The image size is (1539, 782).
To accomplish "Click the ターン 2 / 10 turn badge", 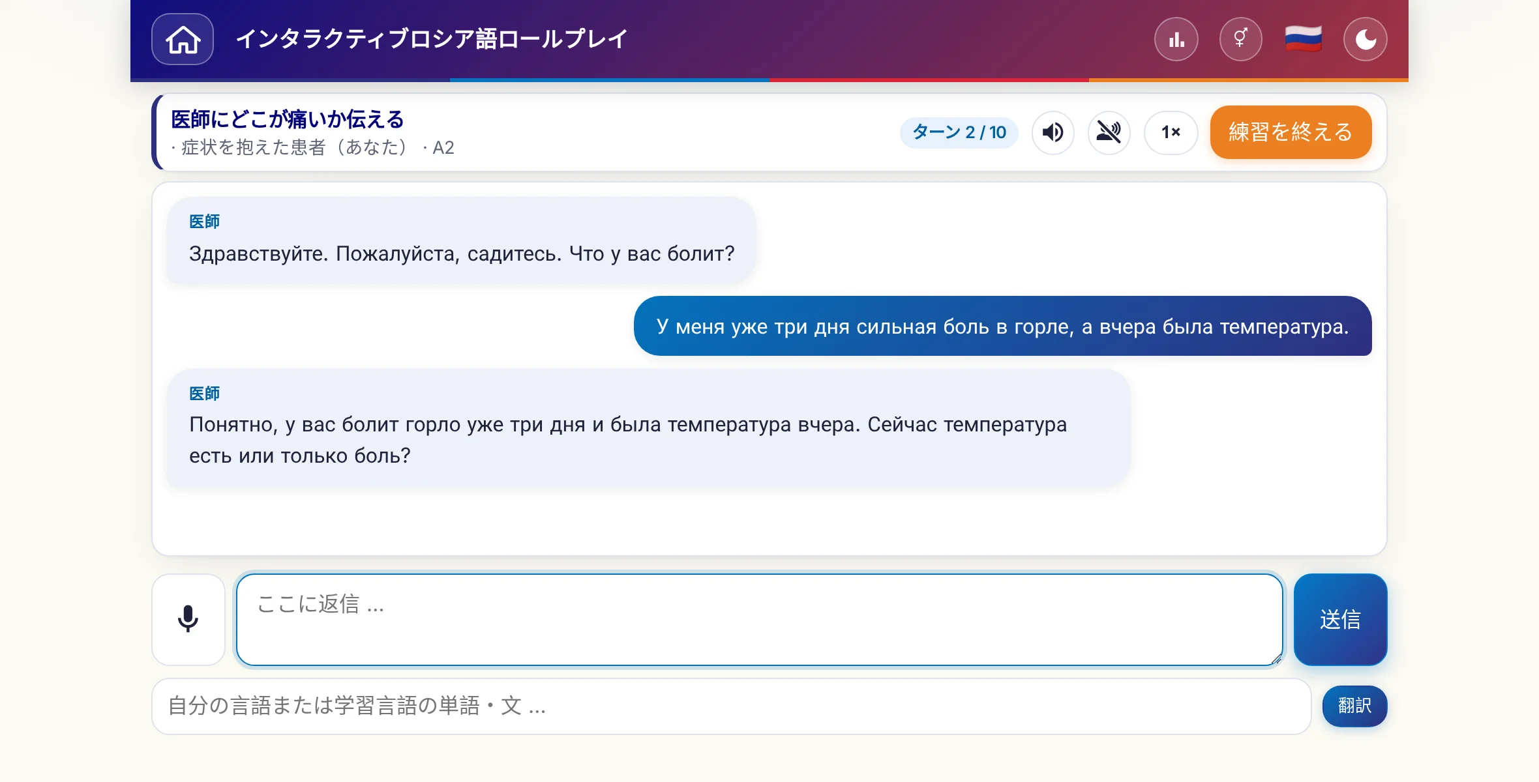I will [x=959, y=132].
